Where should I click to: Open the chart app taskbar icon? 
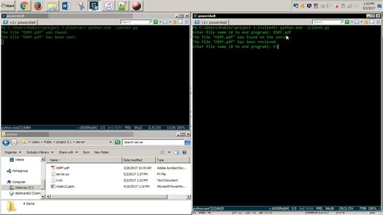point(122,5)
